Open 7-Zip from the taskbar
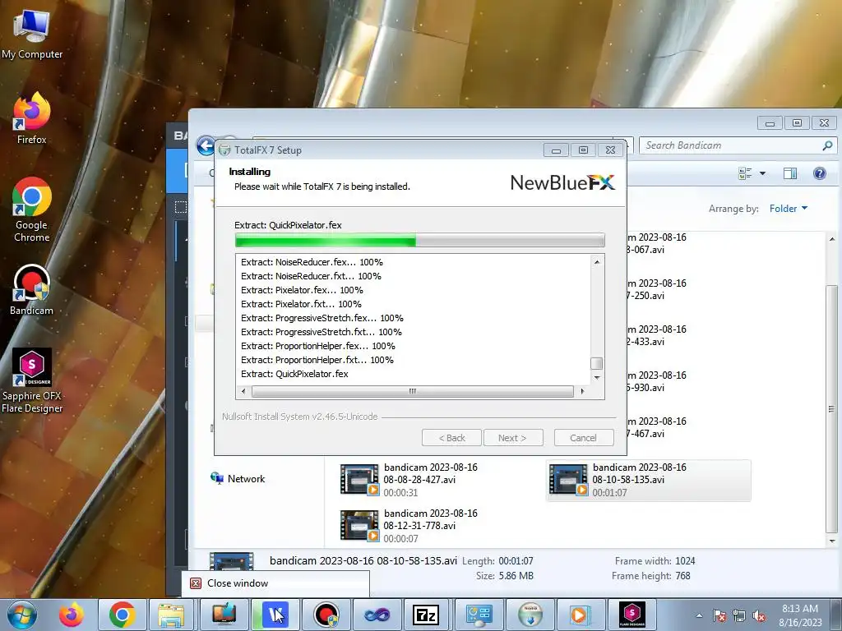The height and width of the screenshot is (631, 842). [x=427, y=615]
